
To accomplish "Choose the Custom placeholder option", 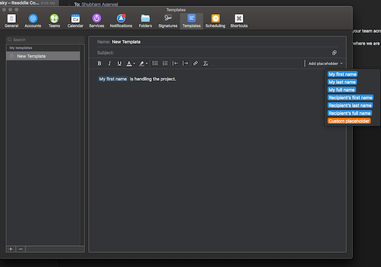I will point(349,121).
